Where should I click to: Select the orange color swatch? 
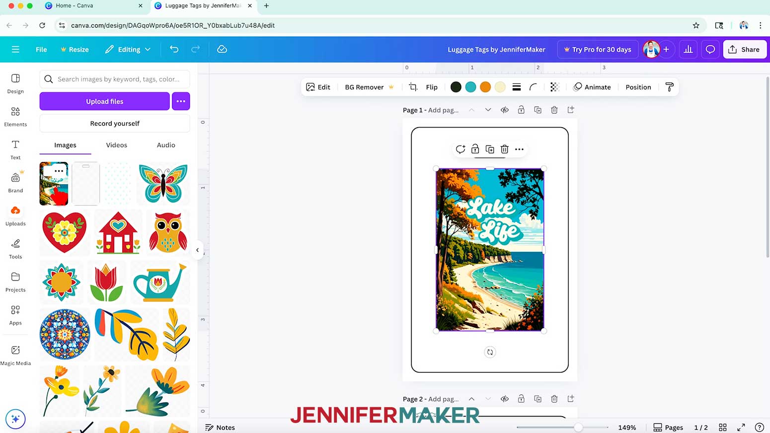[485, 87]
